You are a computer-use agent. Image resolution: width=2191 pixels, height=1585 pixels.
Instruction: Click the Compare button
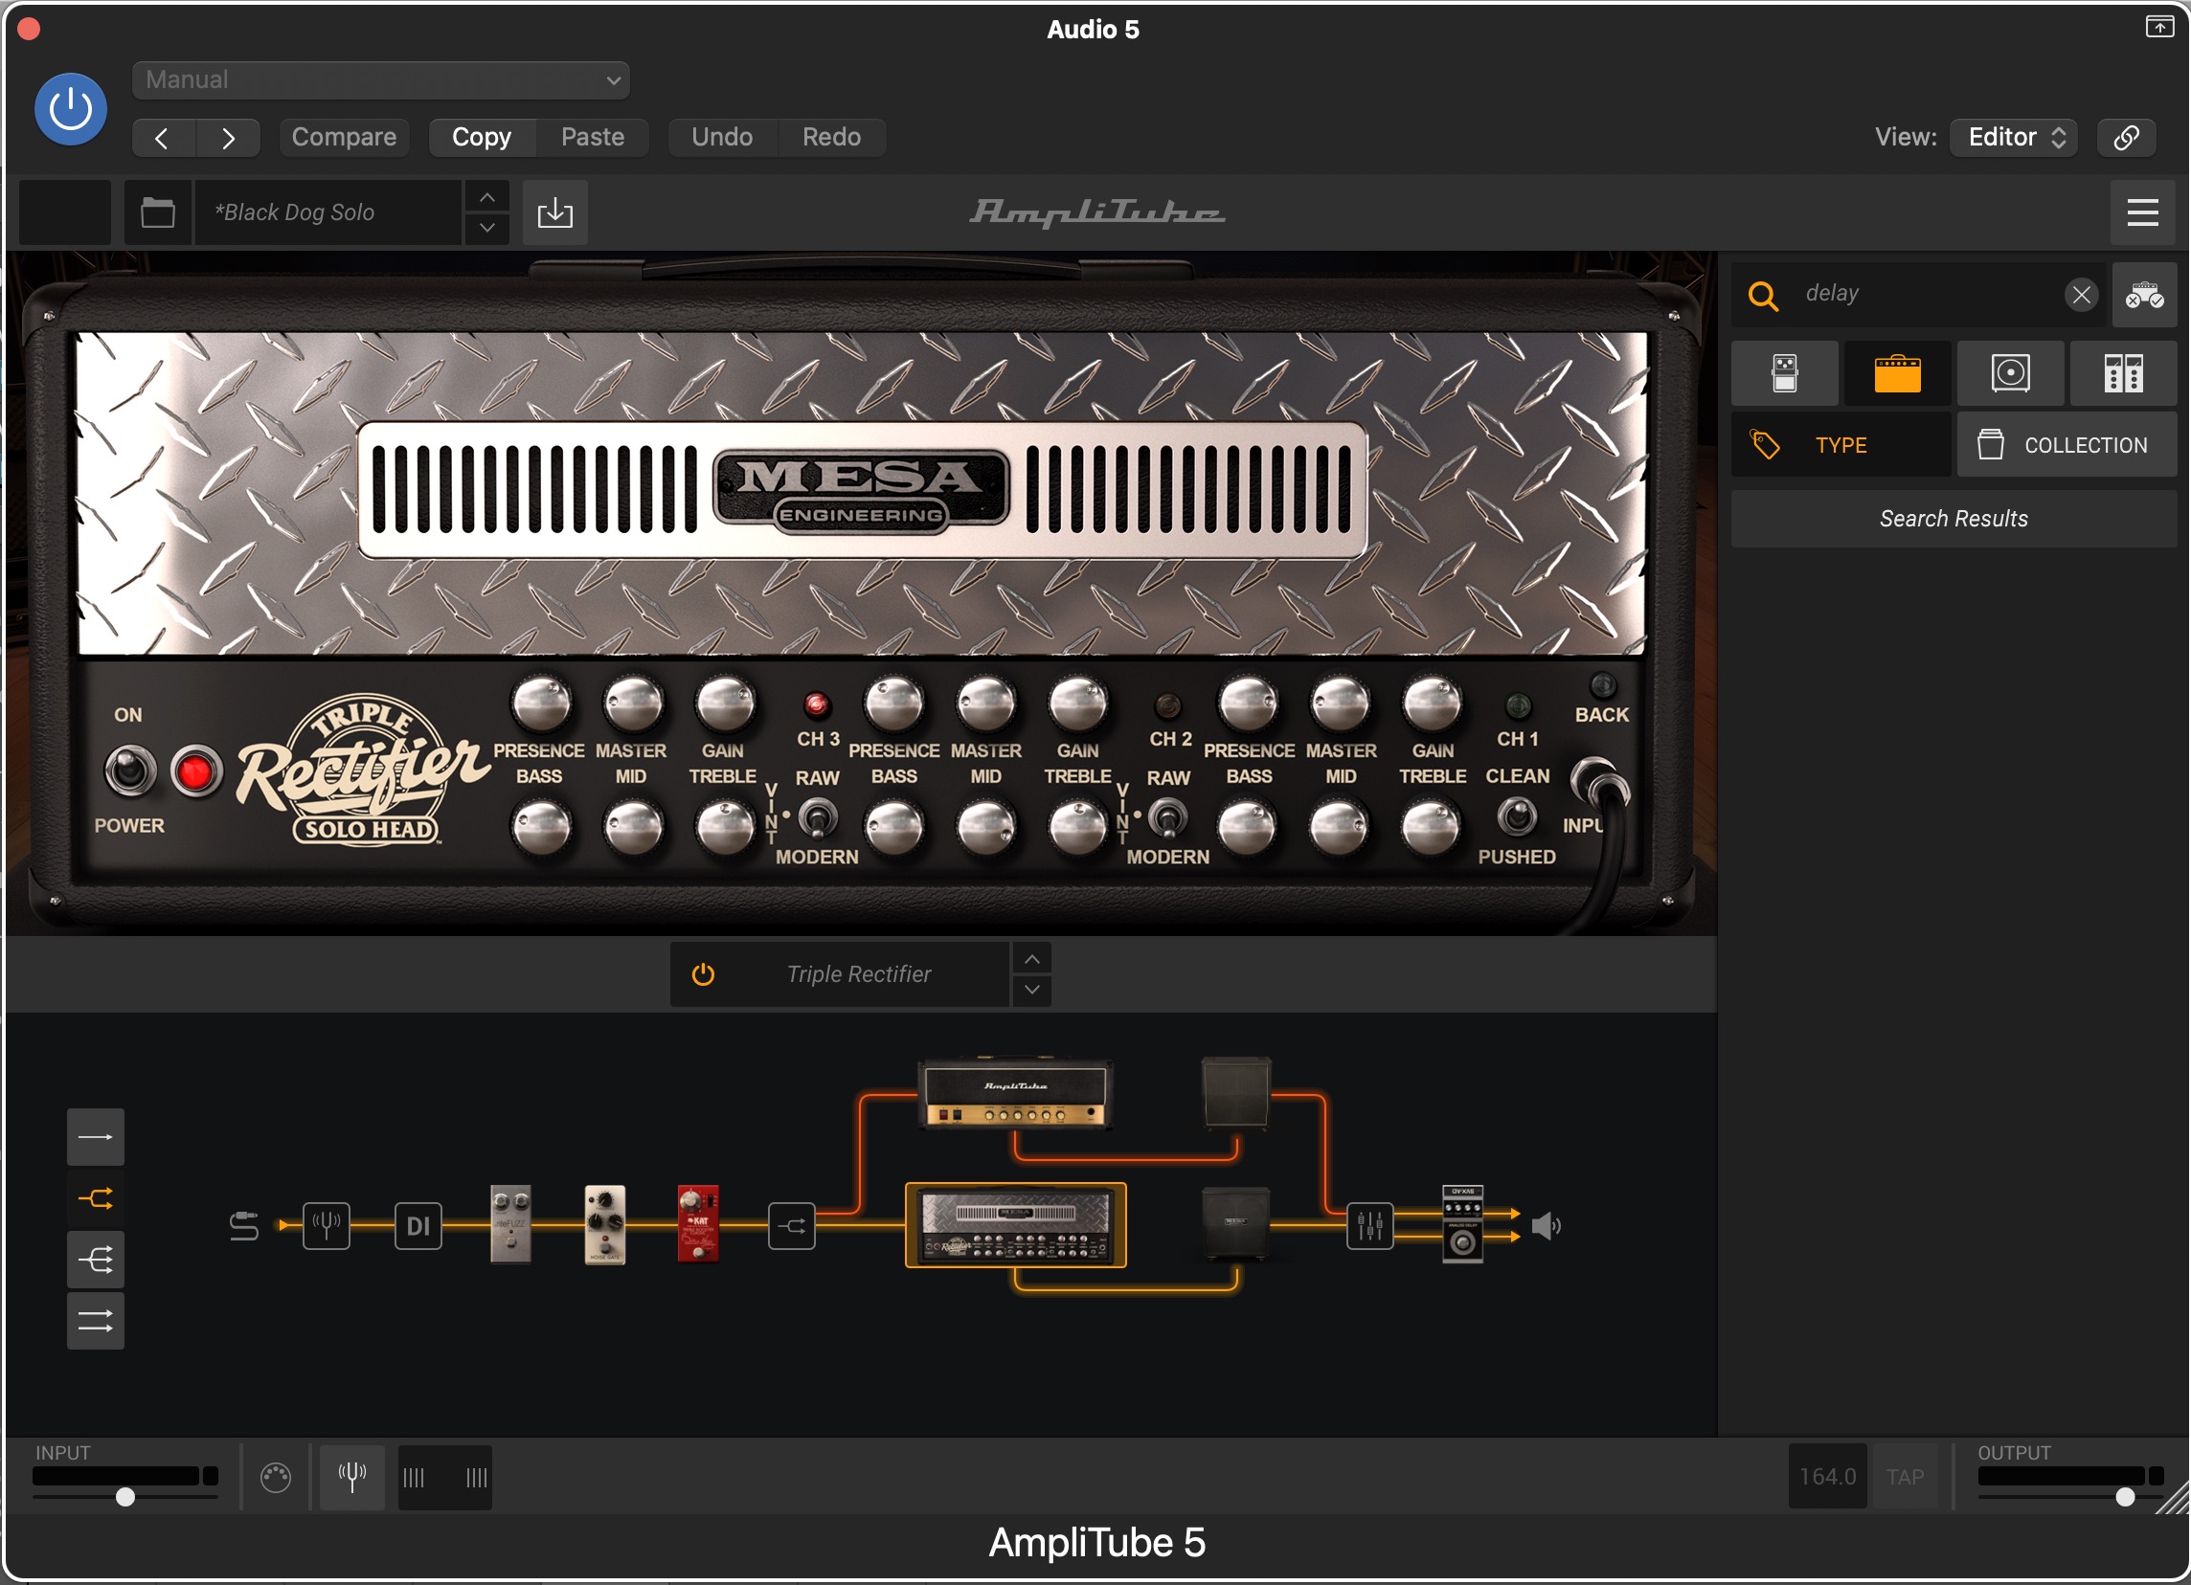344,137
